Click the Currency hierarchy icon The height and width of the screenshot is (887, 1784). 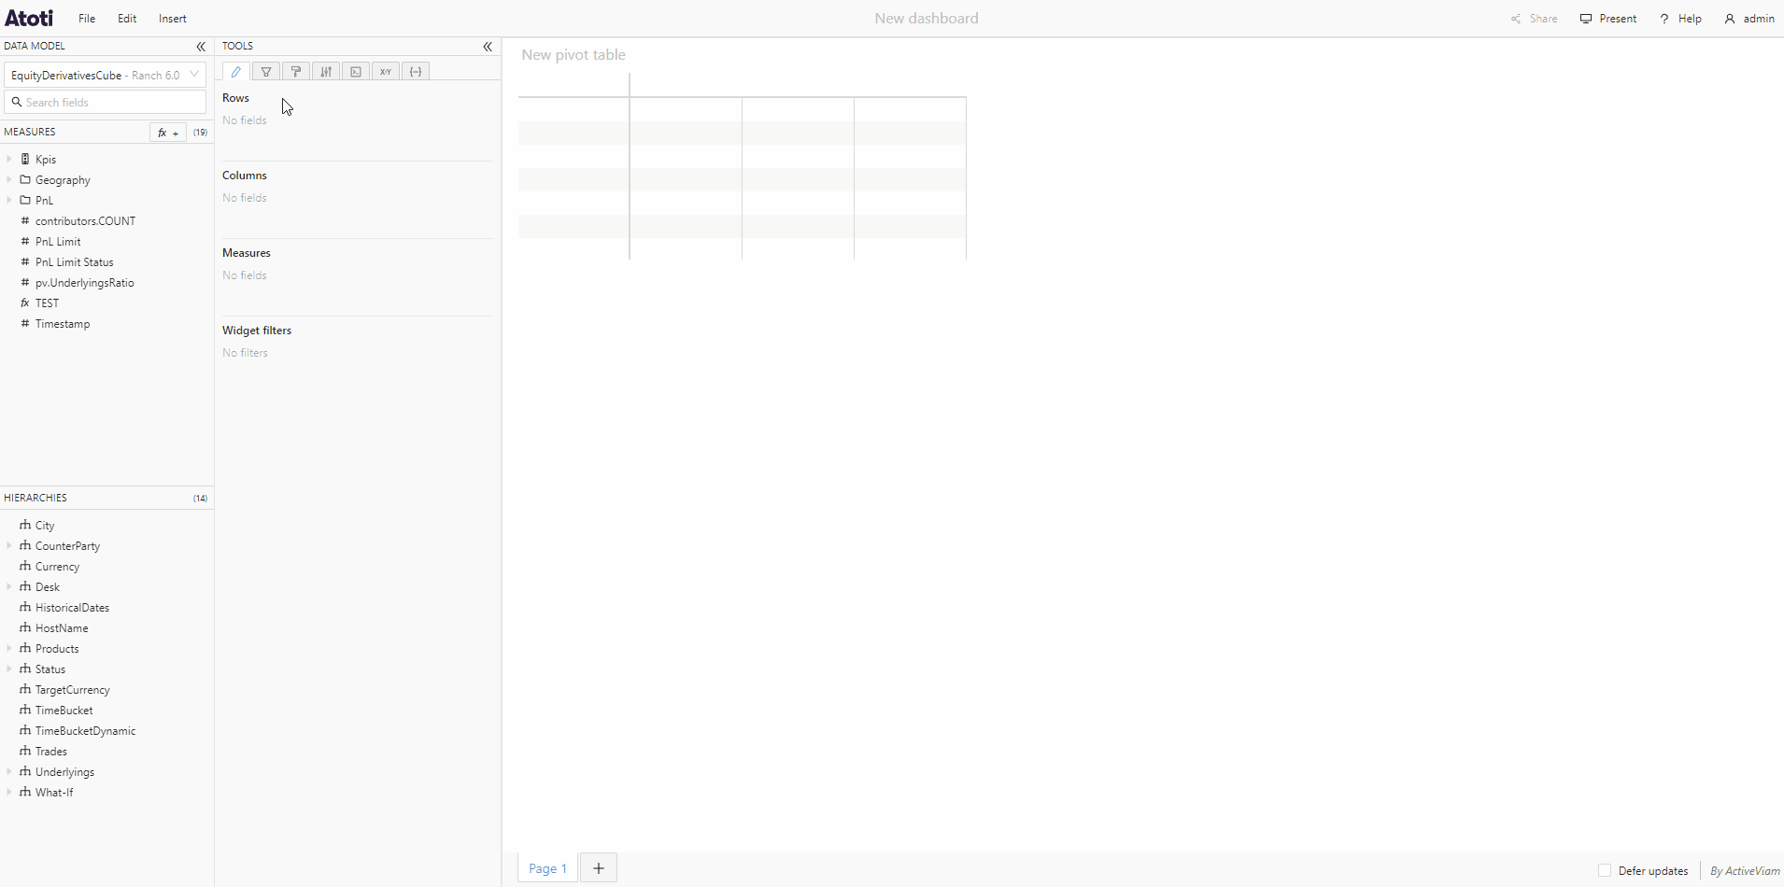25,566
